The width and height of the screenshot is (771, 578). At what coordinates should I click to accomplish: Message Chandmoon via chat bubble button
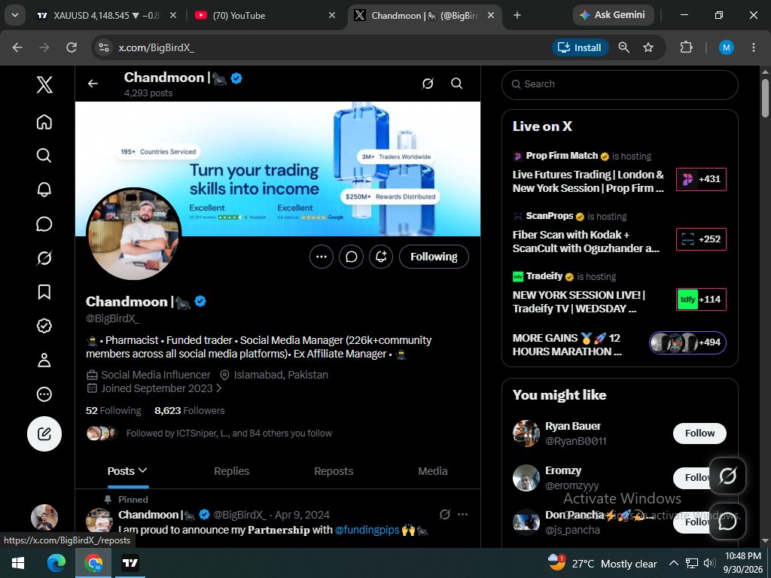(x=351, y=257)
